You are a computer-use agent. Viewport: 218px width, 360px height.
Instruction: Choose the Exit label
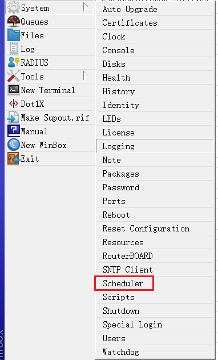click(x=30, y=159)
